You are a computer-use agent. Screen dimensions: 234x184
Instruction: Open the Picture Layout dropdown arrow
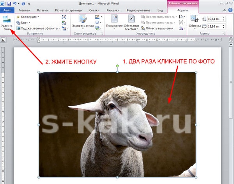(x=101, y=28)
